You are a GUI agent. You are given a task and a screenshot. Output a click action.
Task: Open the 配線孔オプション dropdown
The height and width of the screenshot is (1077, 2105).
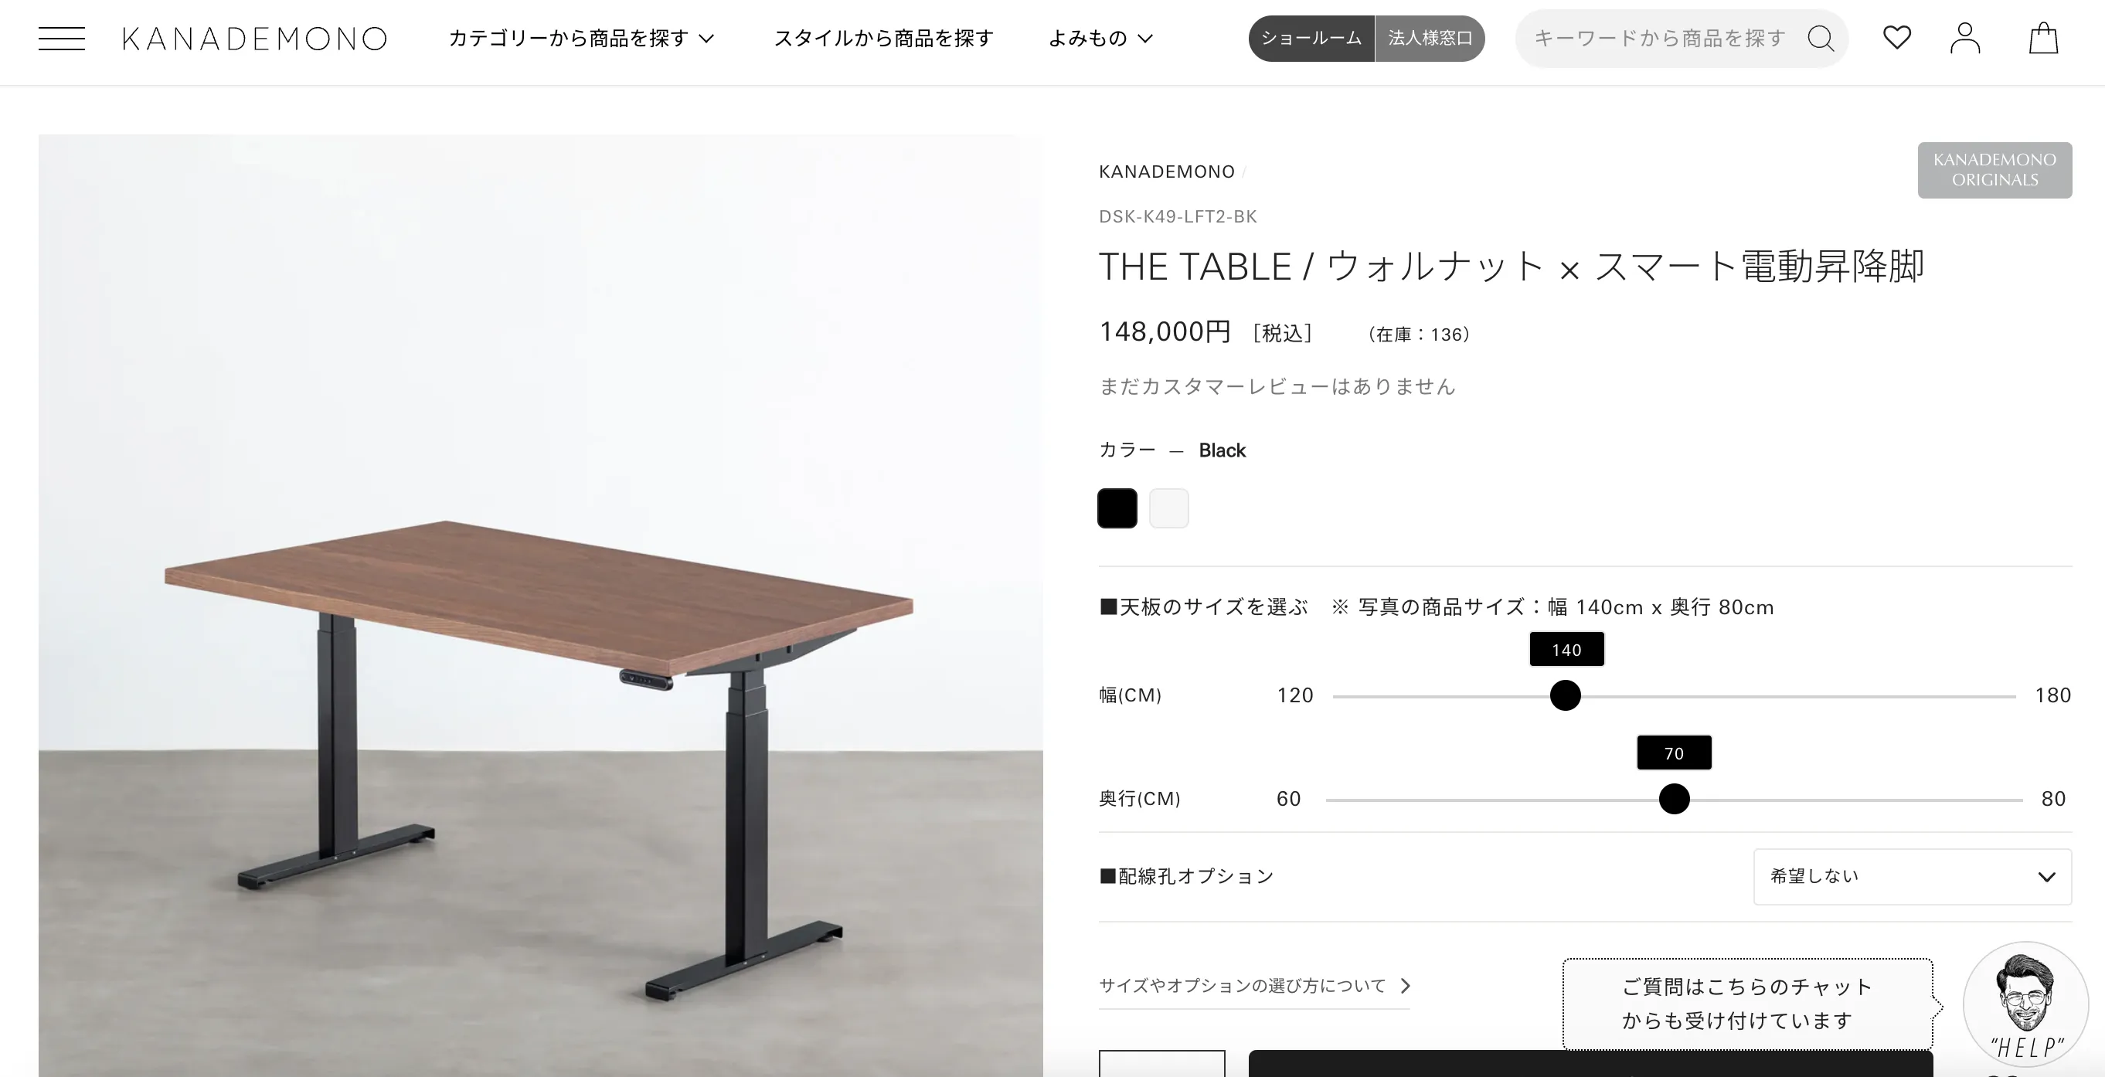[x=1912, y=877]
